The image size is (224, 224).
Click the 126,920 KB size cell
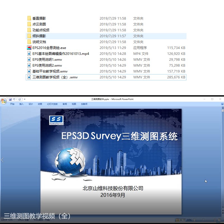pos(176,53)
